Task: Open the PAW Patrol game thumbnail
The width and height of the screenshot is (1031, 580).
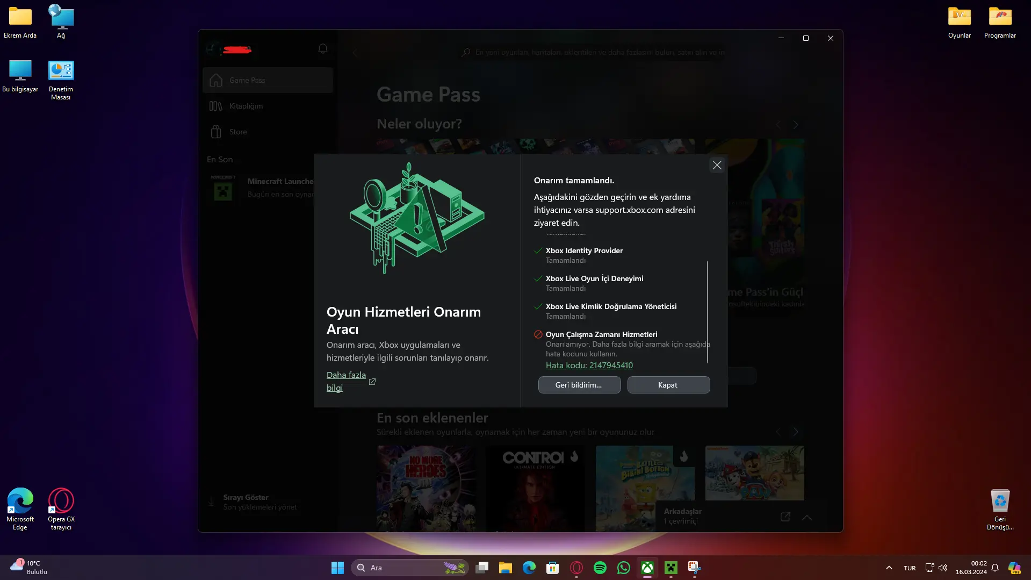Action: (755, 473)
